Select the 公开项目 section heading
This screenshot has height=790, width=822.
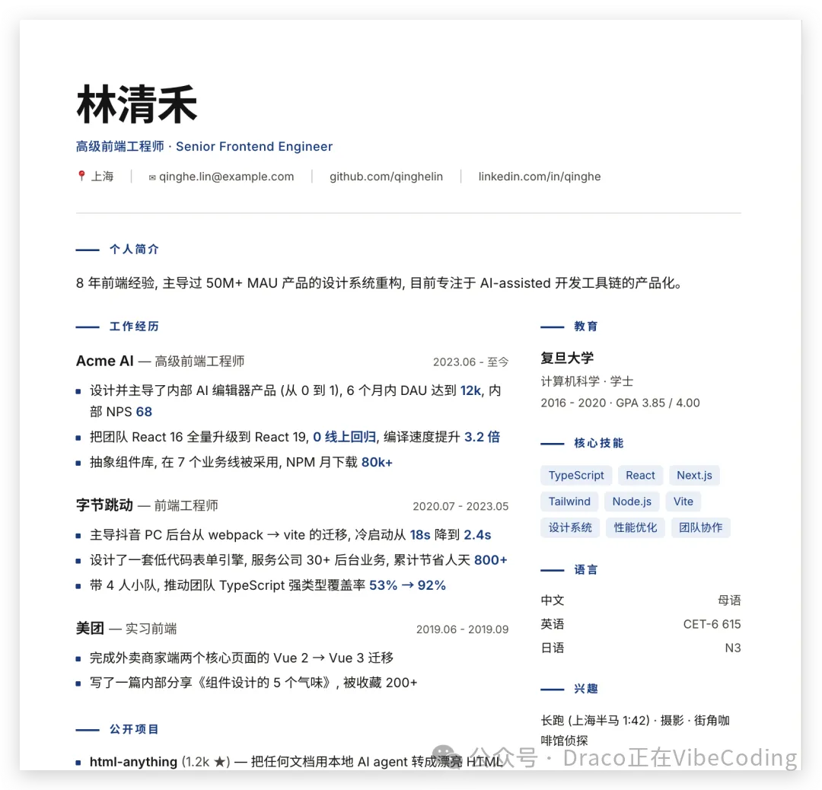click(134, 729)
